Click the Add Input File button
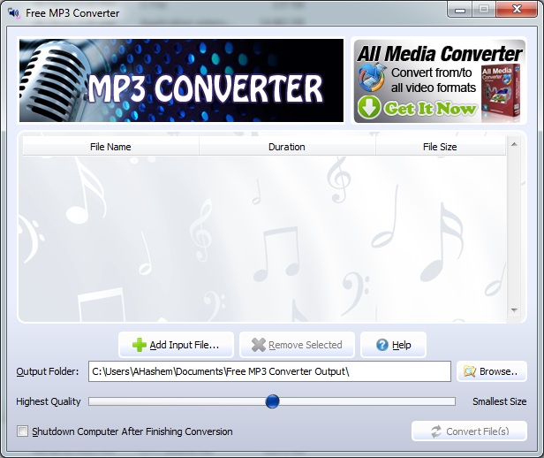This screenshot has width=544, height=458. point(182,345)
